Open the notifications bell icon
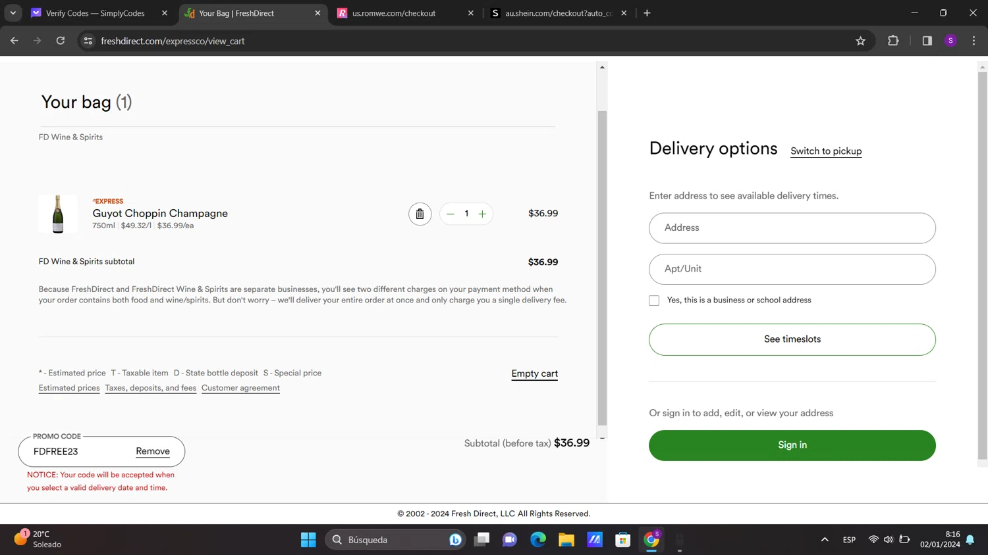988x555 pixels. click(970, 540)
